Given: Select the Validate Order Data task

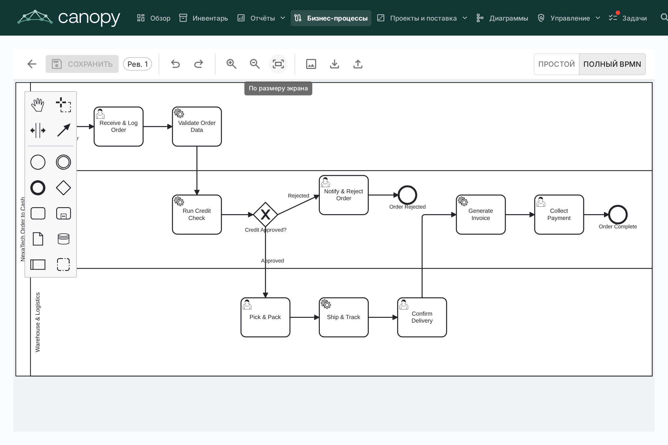Looking at the screenshot, I should coord(197,127).
